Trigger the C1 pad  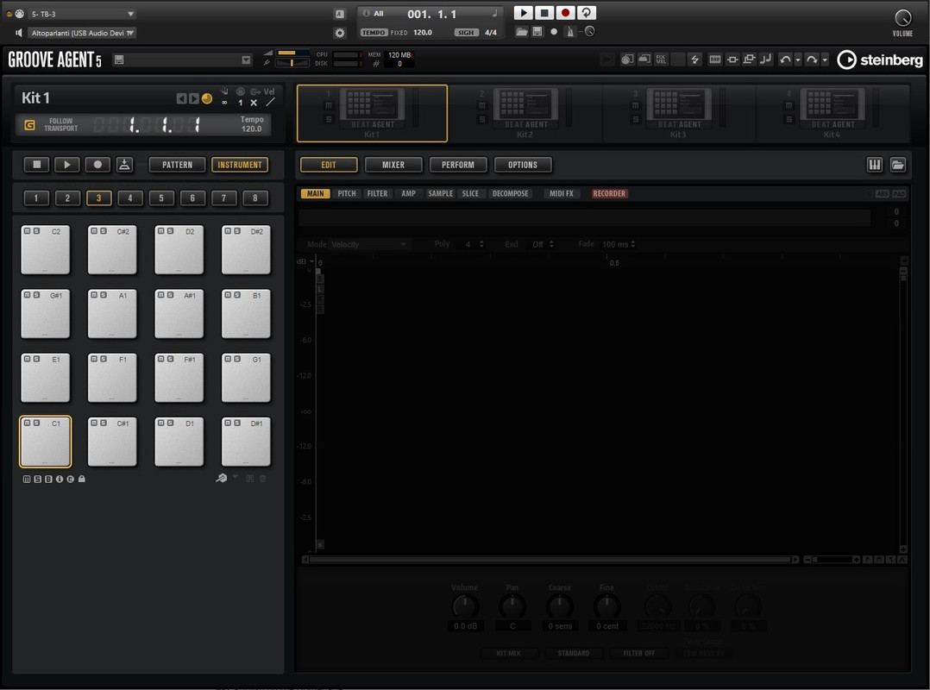pyautogui.click(x=45, y=442)
